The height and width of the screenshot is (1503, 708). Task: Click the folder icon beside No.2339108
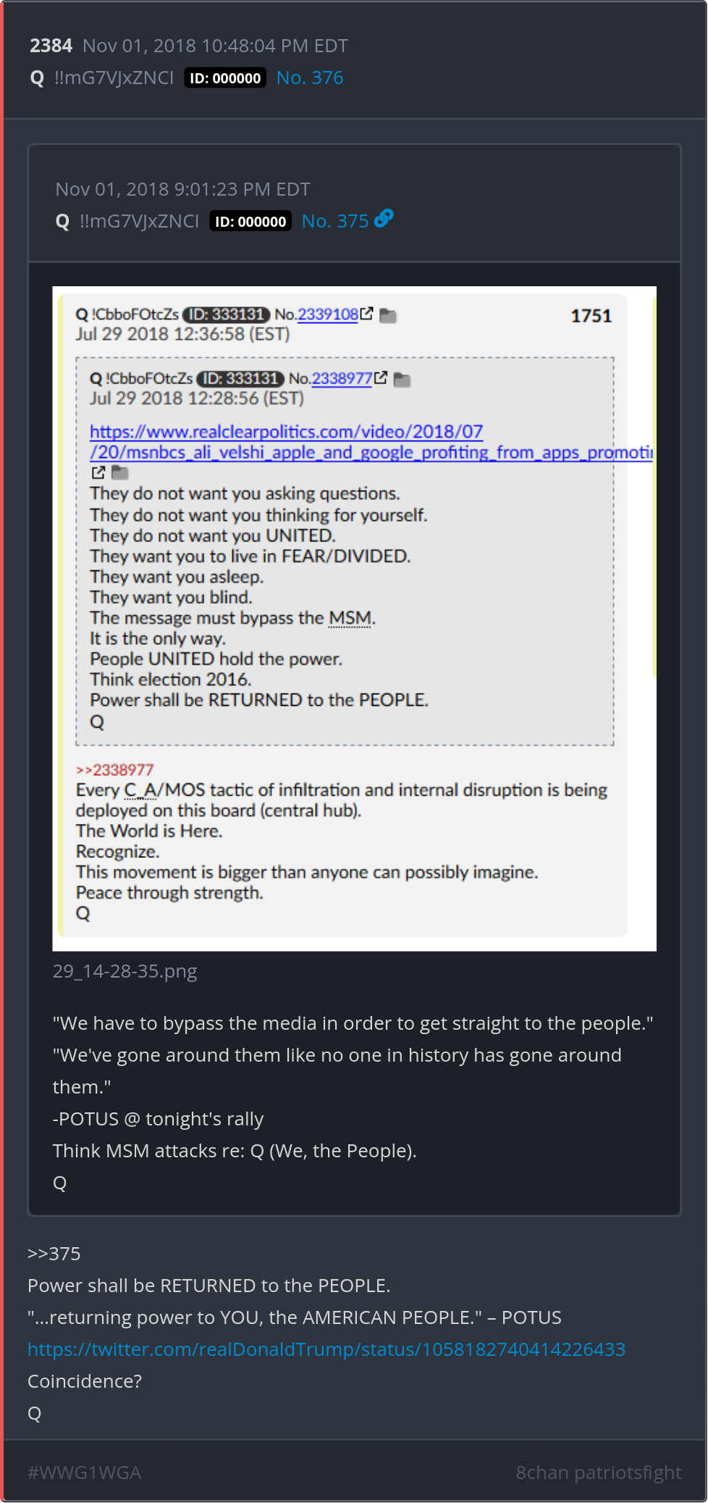click(388, 315)
